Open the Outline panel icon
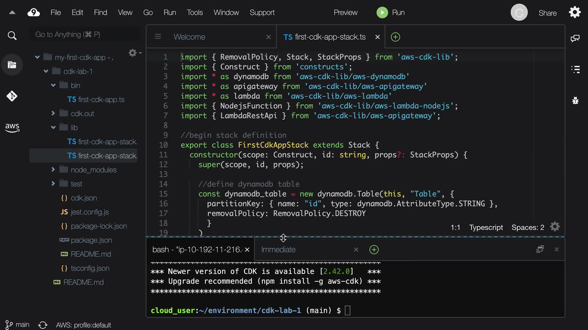 point(575,69)
